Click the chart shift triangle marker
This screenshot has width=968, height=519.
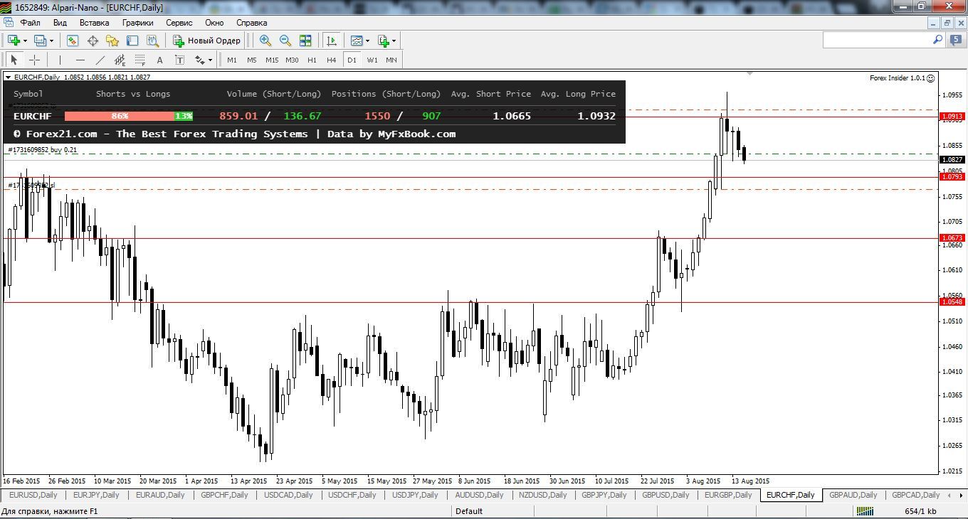[749, 73]
